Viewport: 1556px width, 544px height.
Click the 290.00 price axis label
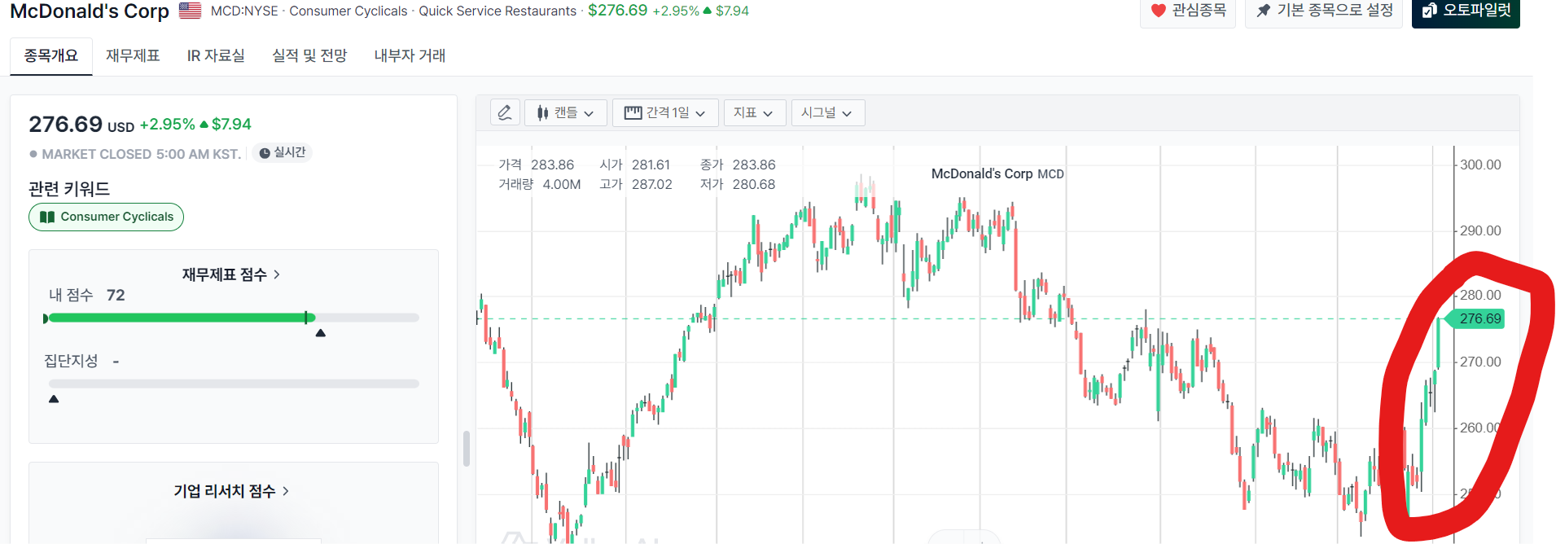[x=1480, y=230]
